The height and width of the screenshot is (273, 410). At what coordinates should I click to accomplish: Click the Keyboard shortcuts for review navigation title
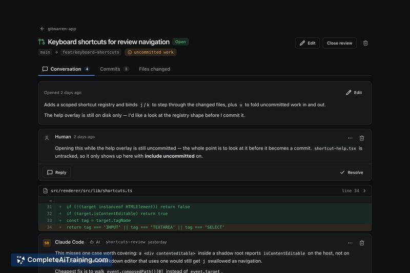(x=109, y=42)
